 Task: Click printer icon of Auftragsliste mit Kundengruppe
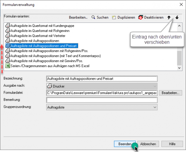[x=8, y=26]
